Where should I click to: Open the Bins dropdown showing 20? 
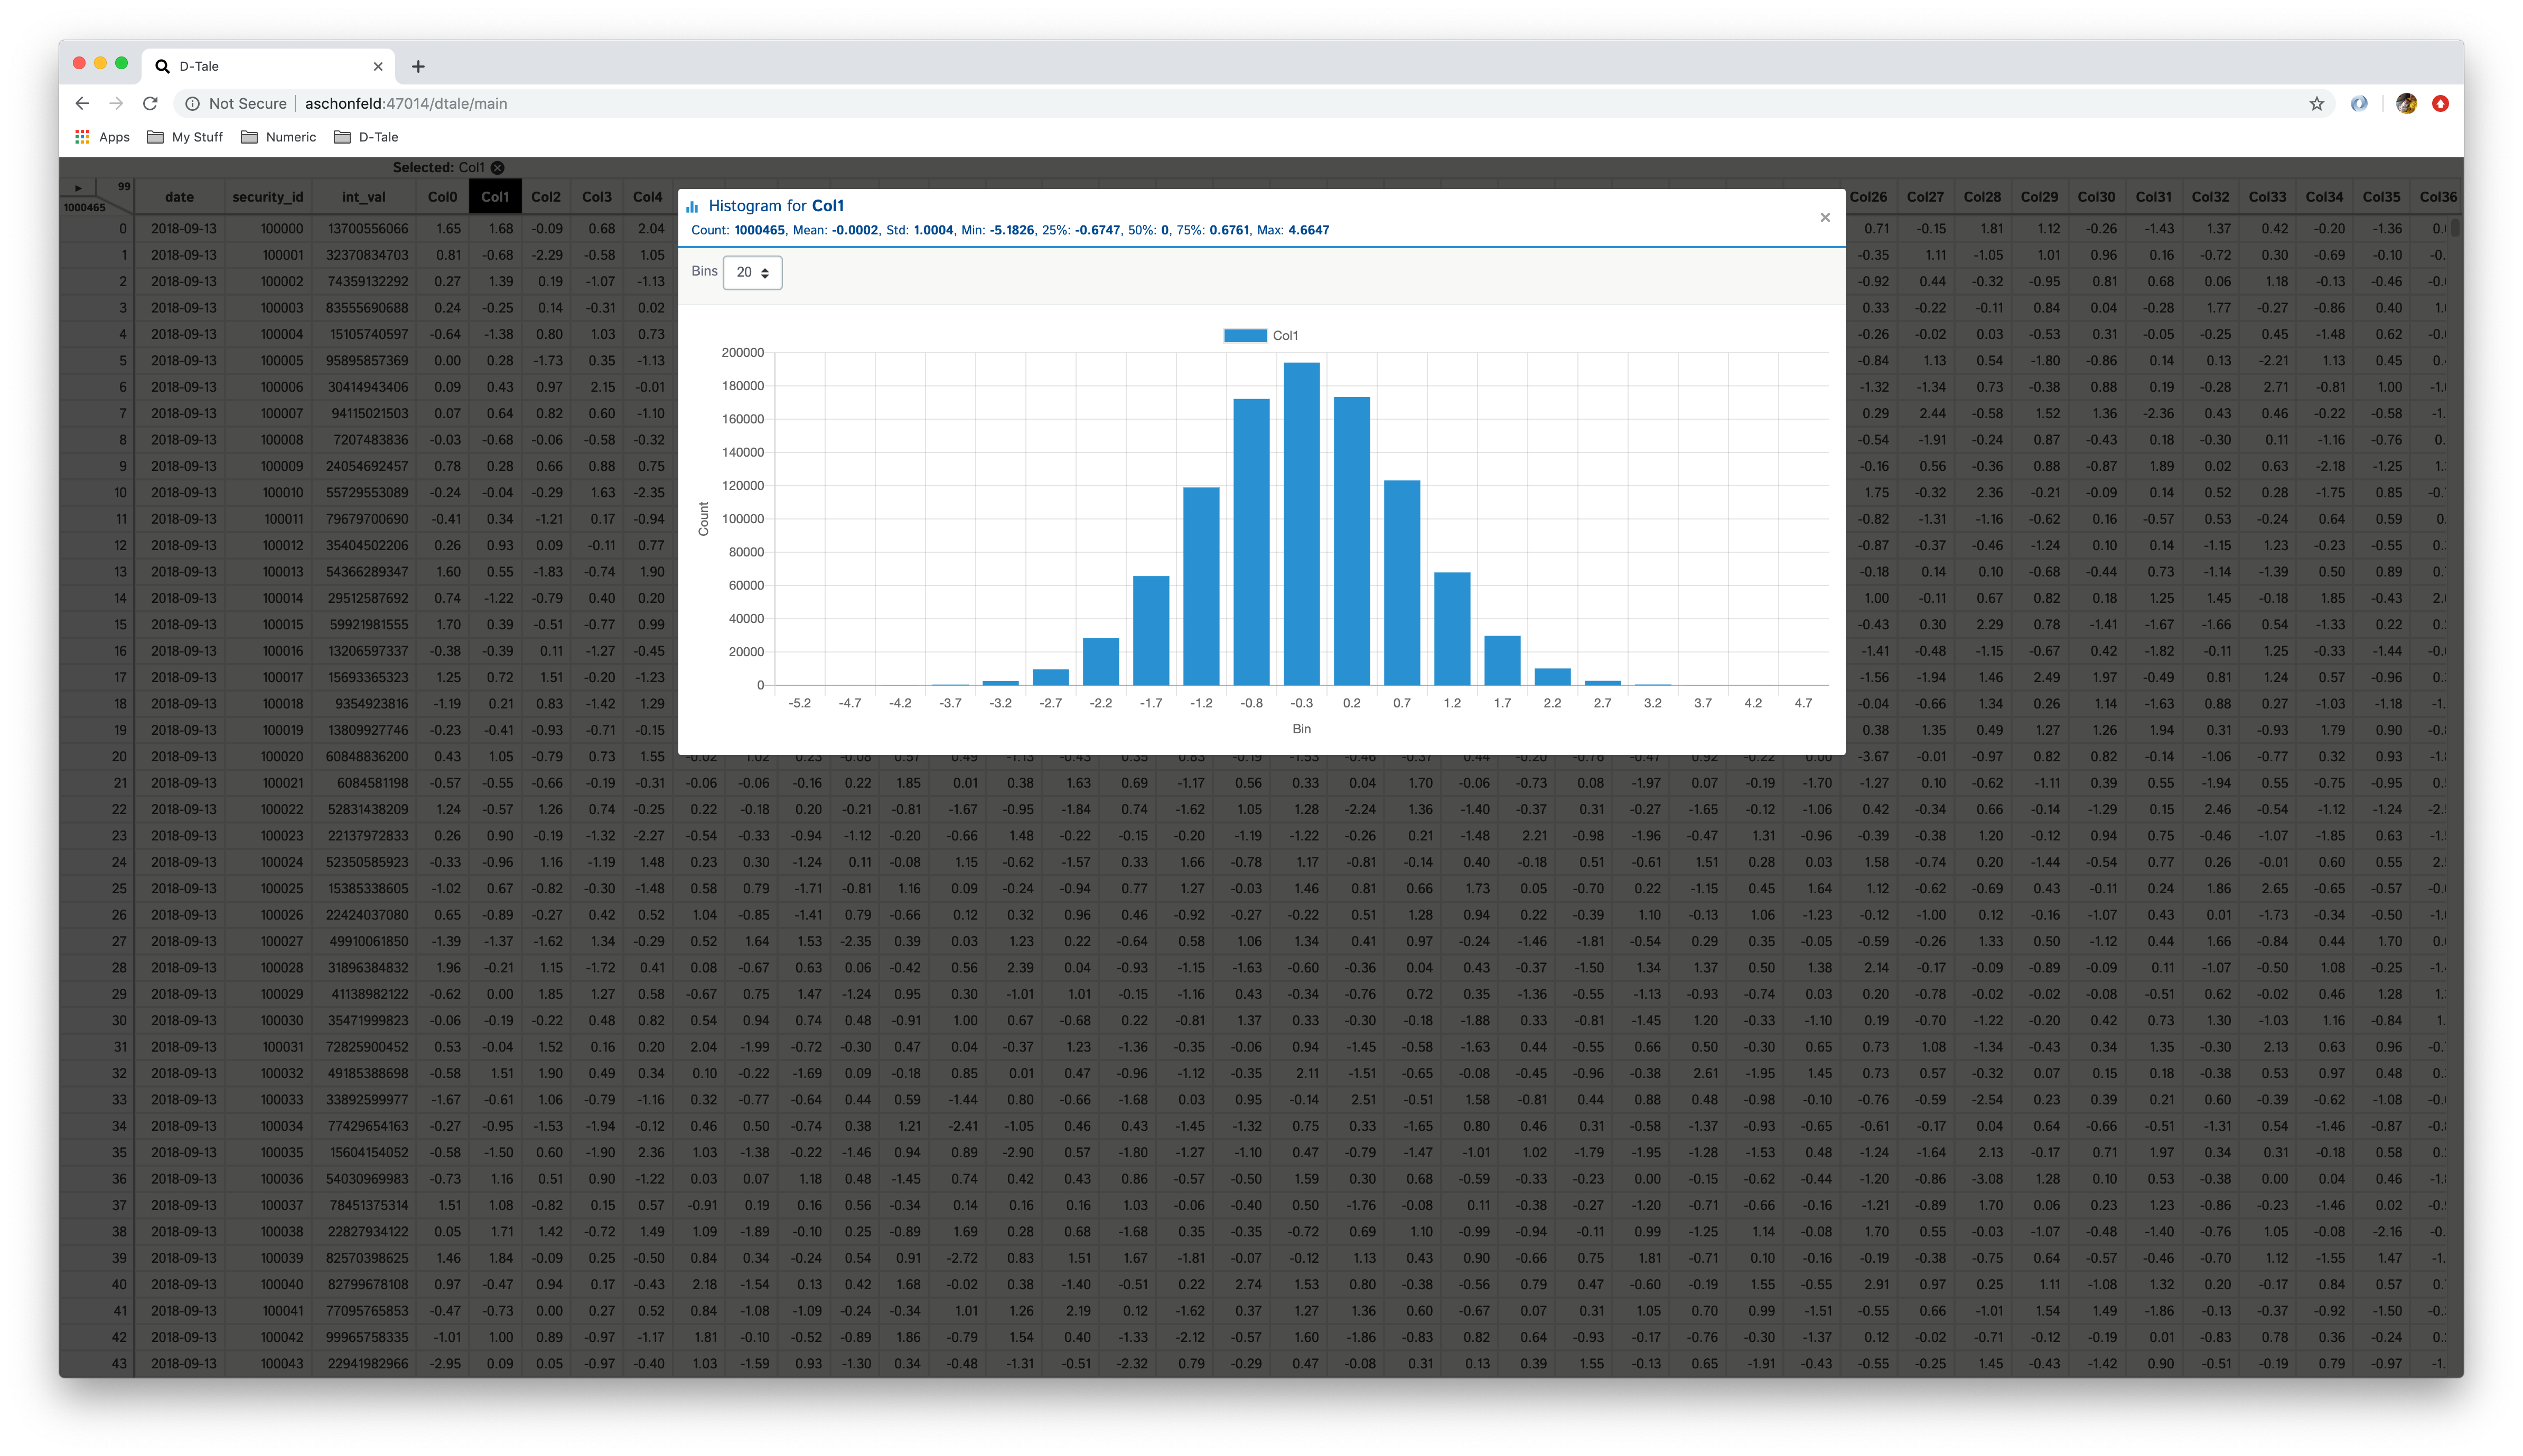(752, 272)
